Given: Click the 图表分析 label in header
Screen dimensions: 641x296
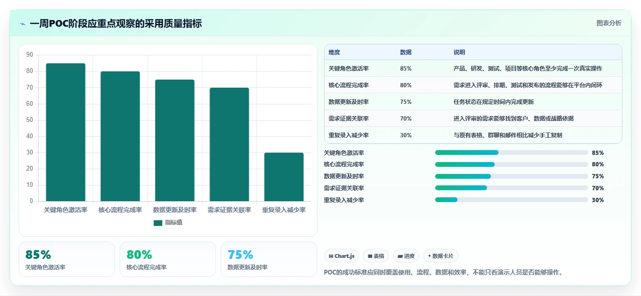Looking at the screenshot, I should [609, 23].
